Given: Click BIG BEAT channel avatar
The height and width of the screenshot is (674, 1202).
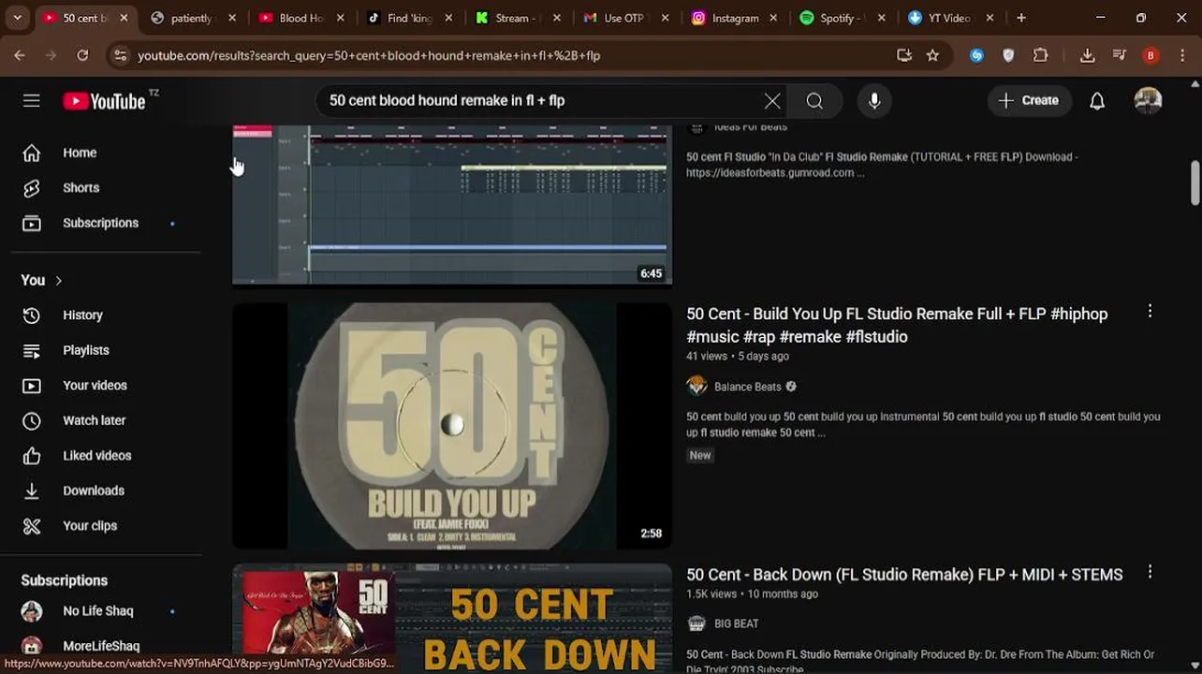Looking at the screenshot, I should pos(696,623).
